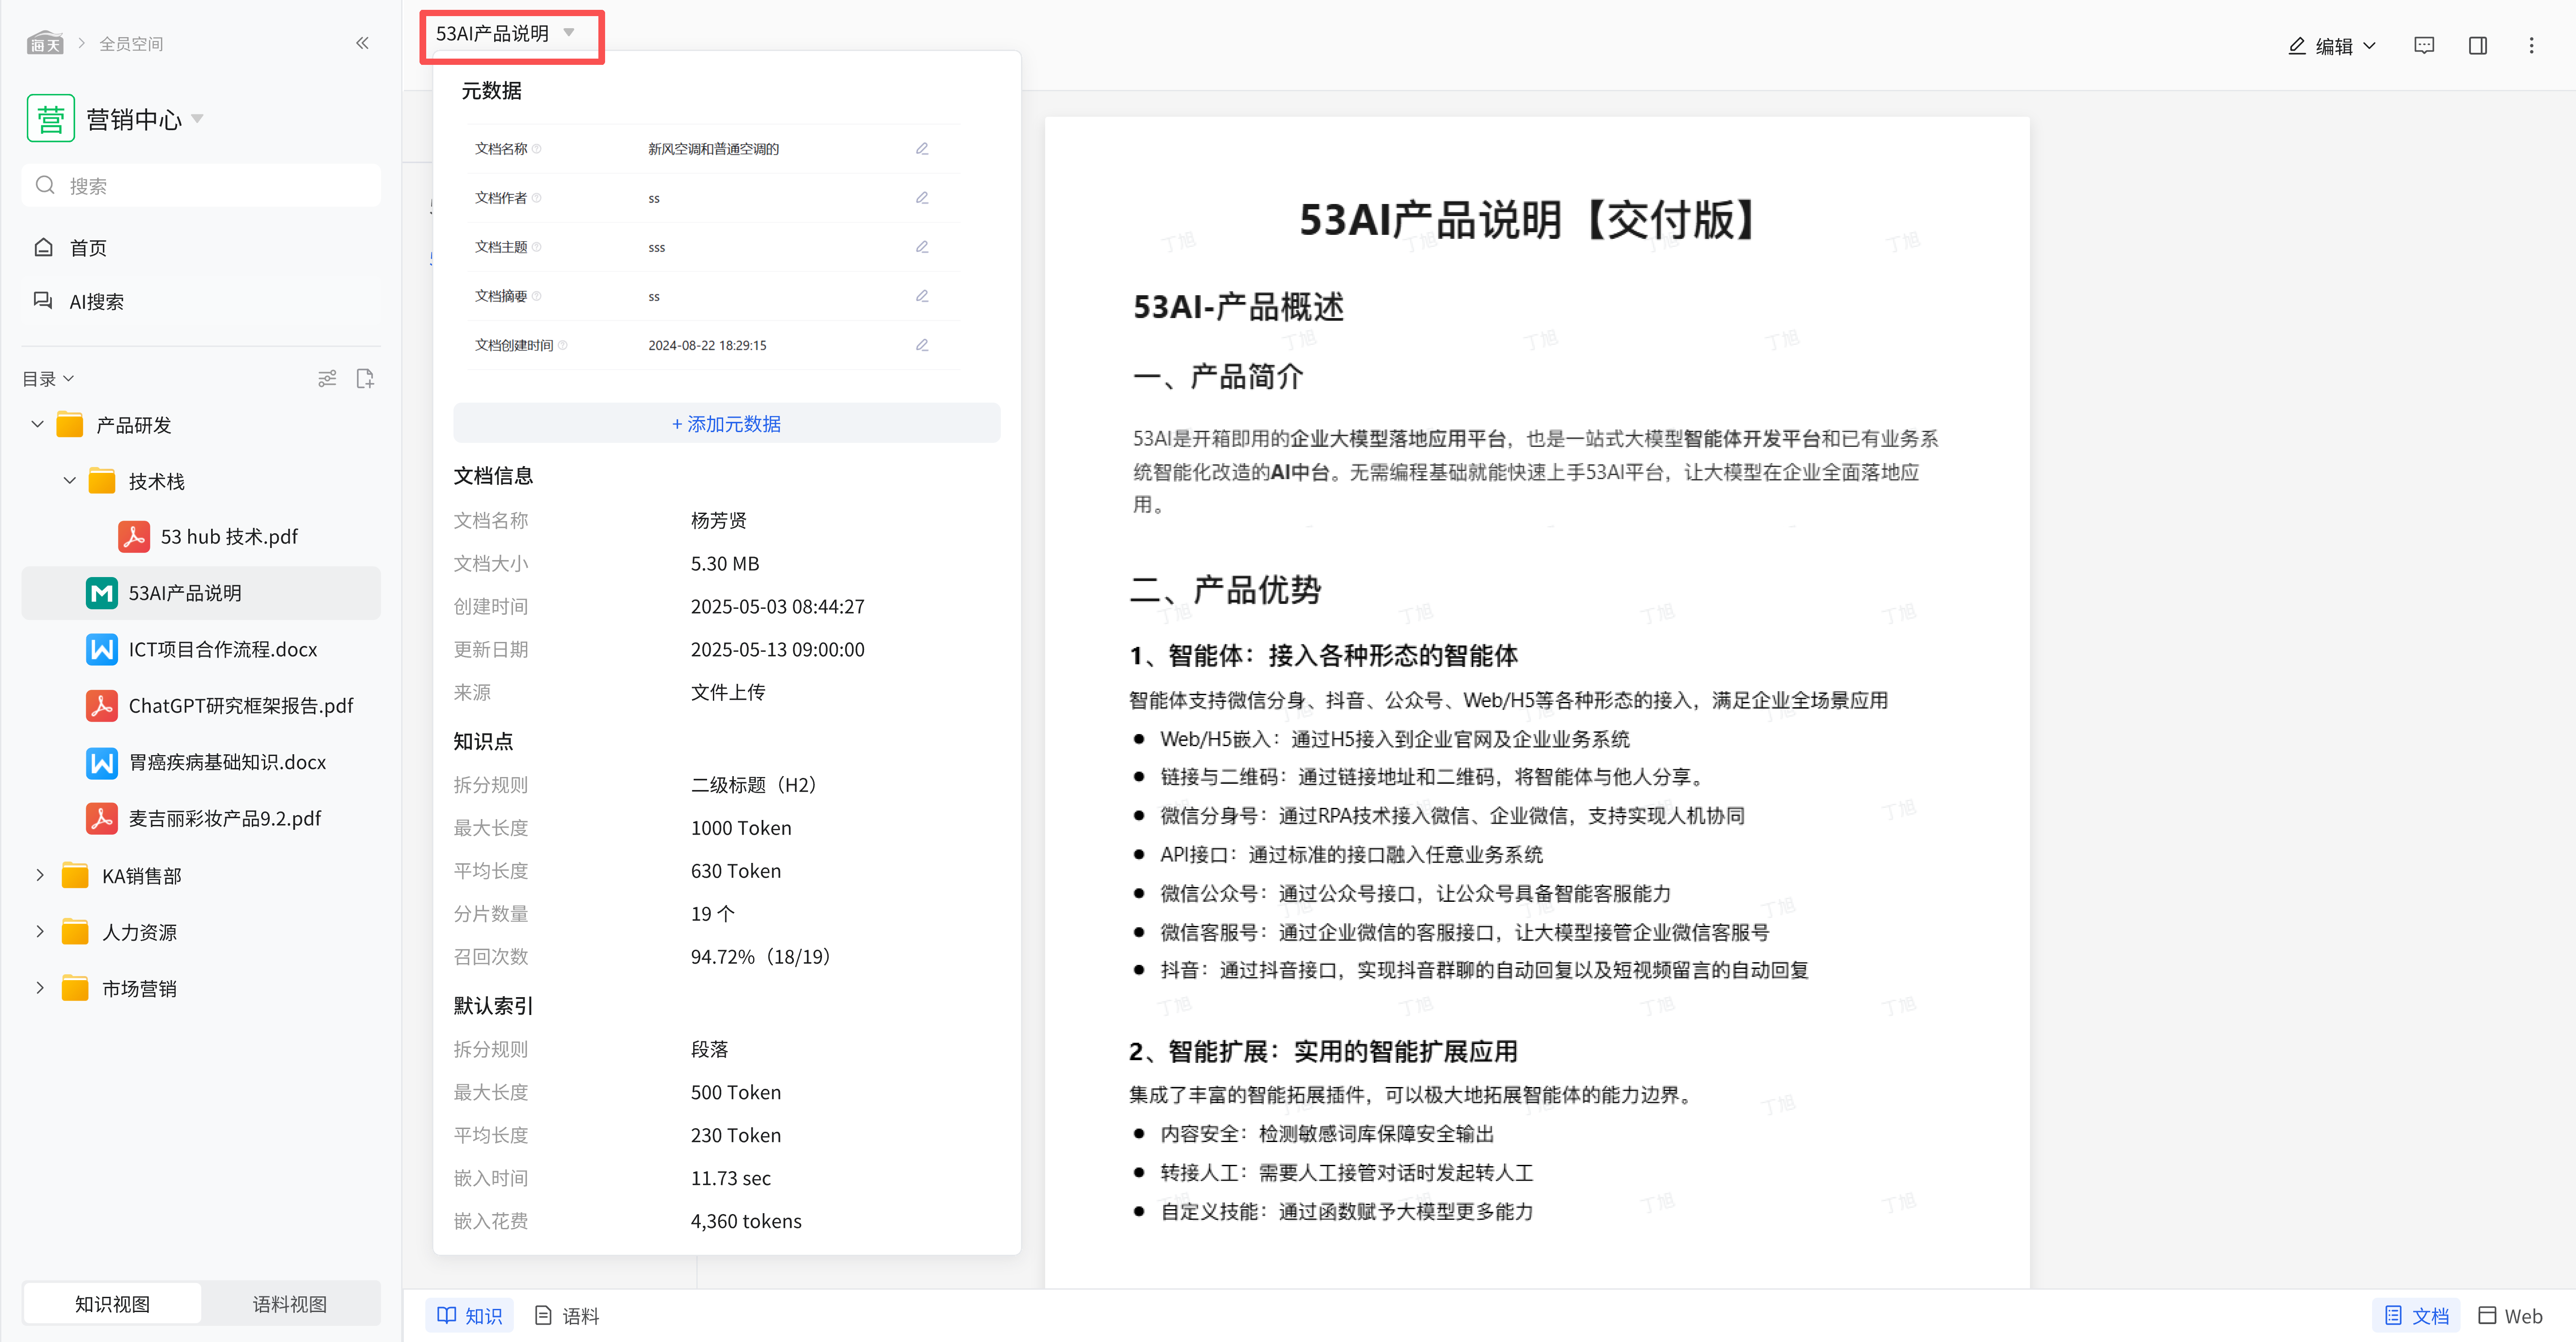This screenshot has height=1342, width=2576.
Task: Expand the KA销售部 folder
Action: point(40,875)
